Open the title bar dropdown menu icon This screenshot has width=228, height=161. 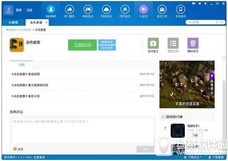click(206, 4)
